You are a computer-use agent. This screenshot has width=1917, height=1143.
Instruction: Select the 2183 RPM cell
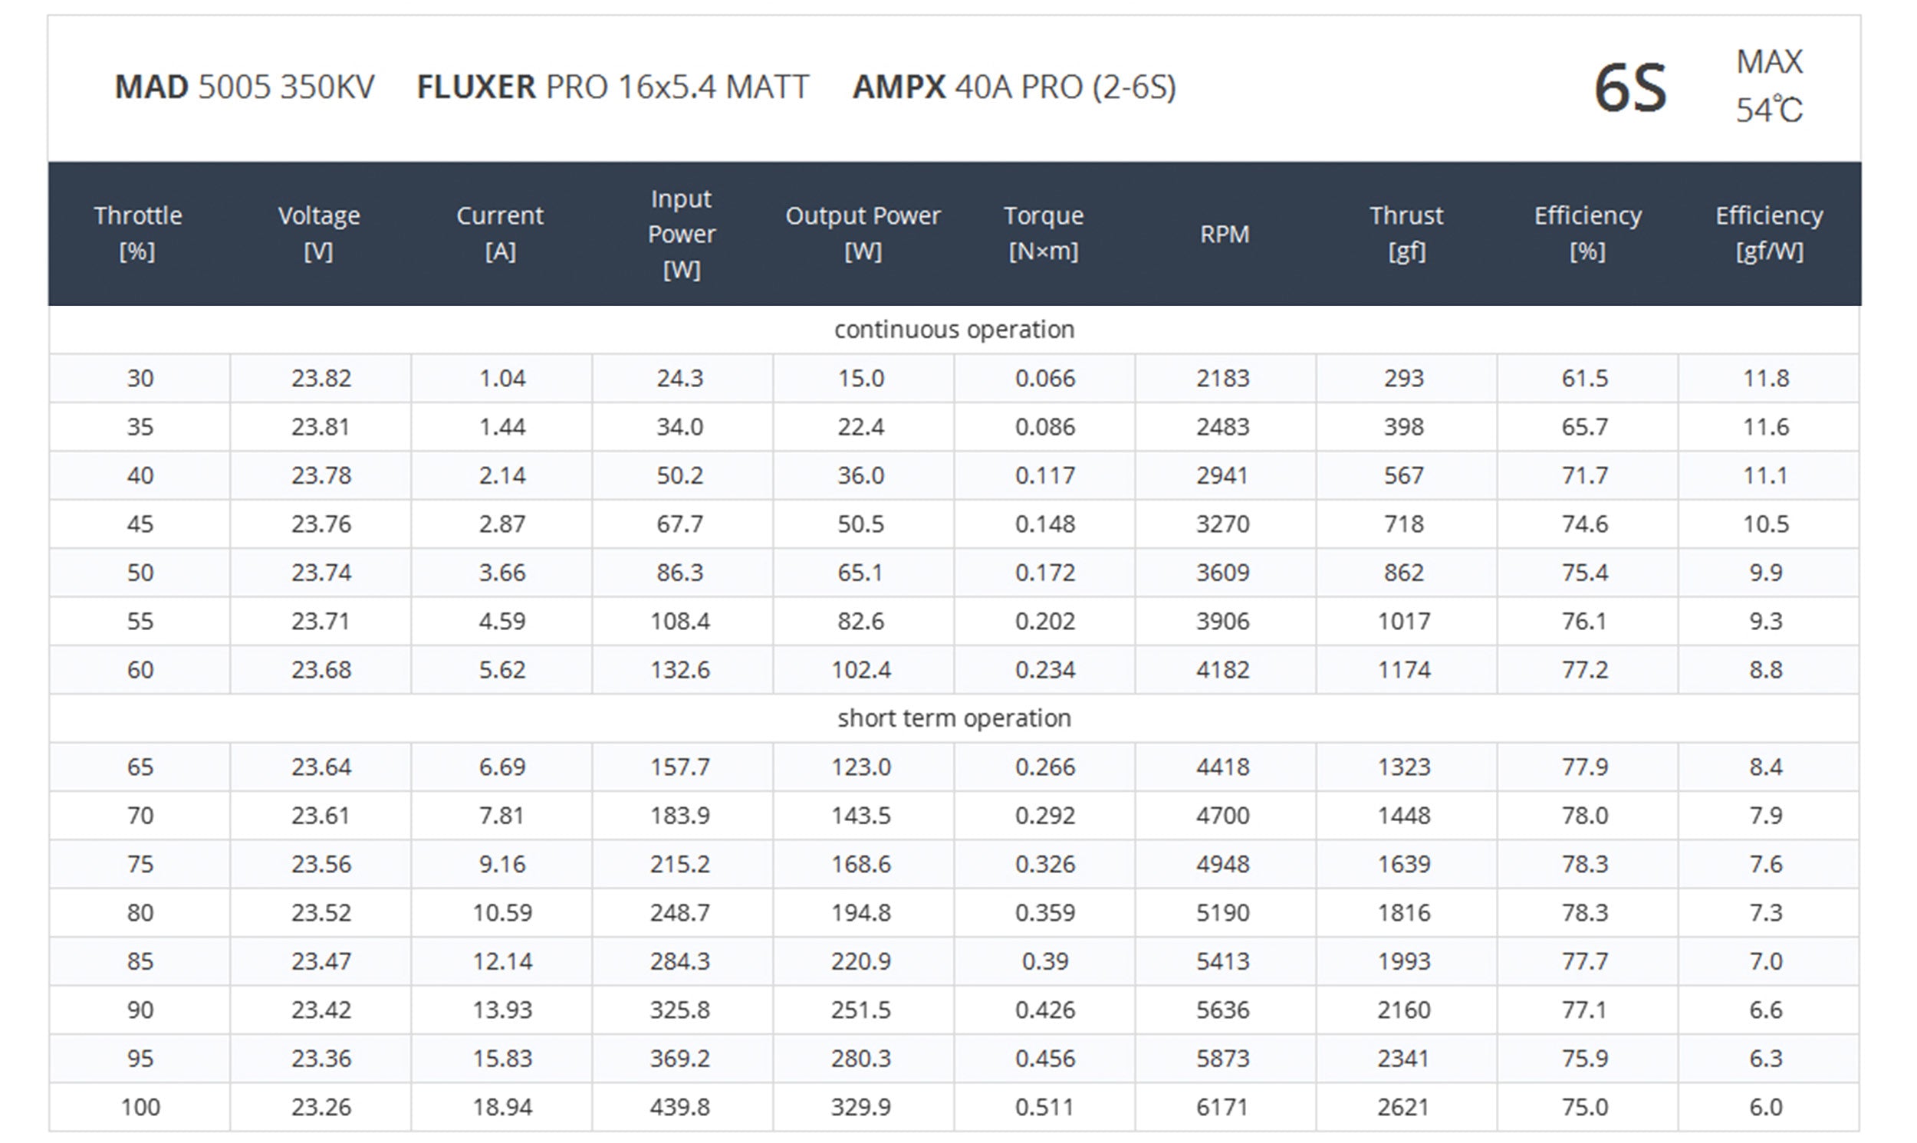pos(1223,378)
